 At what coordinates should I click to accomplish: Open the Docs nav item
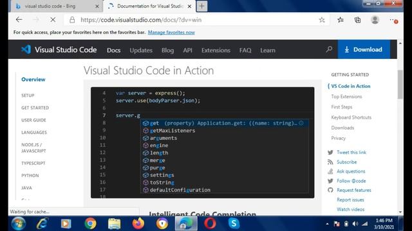tap(113, 50)
